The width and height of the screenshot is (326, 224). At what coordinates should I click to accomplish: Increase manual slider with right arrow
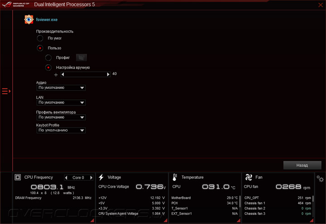[108, 74]
